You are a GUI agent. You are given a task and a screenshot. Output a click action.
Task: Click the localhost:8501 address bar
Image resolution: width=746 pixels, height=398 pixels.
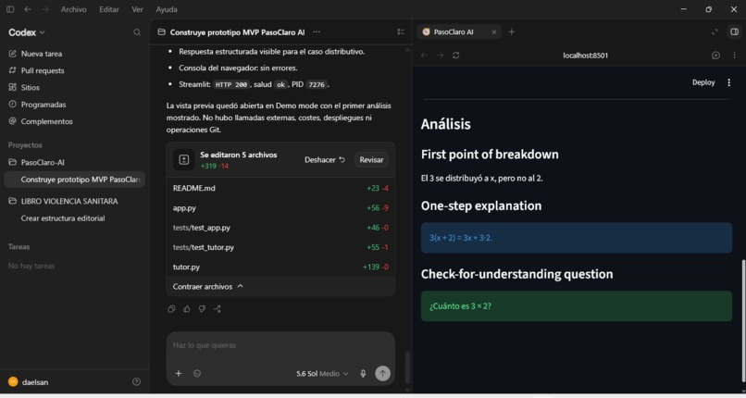[x=585, y=56]
